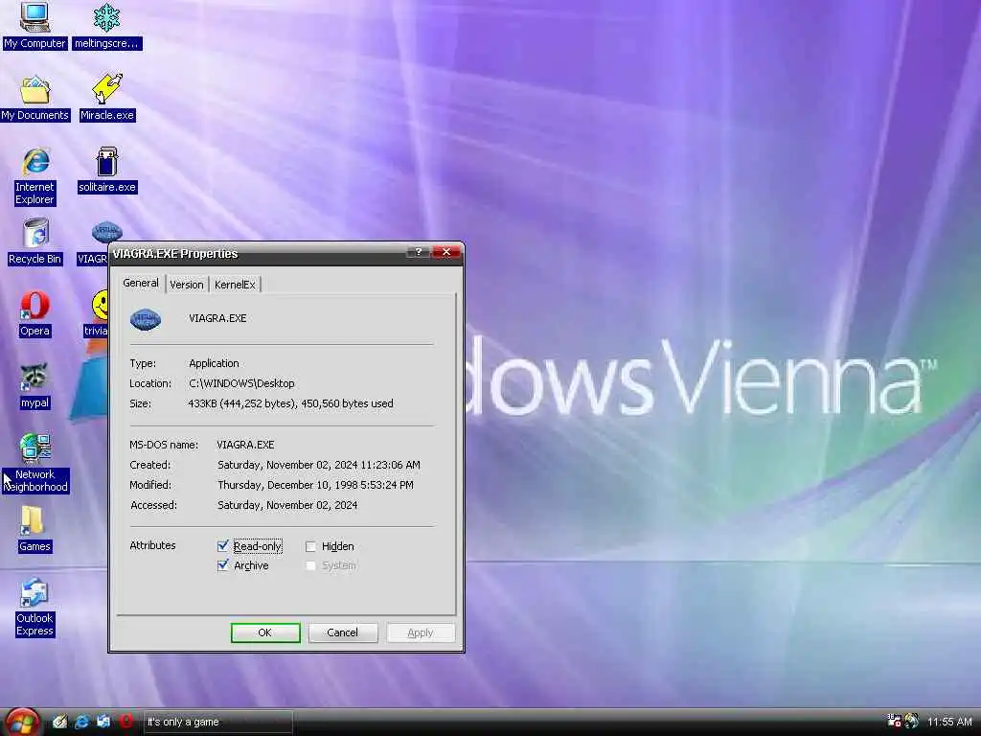Click the help question mark button
Viewport: 981px width, 736px height.
tap(418, 252)
